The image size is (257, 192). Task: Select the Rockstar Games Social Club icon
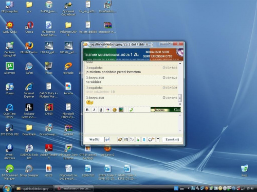point(29,111)
